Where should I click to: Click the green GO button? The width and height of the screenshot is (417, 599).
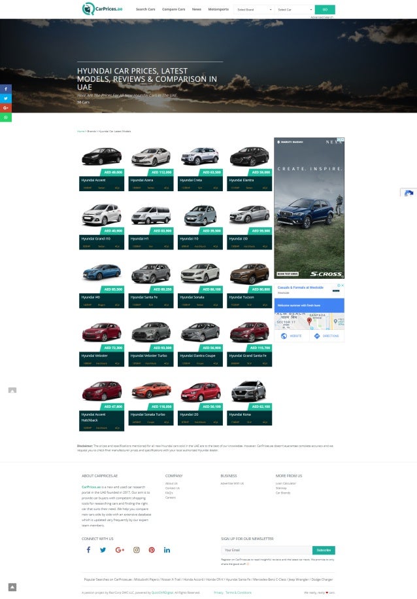(325, 10)
